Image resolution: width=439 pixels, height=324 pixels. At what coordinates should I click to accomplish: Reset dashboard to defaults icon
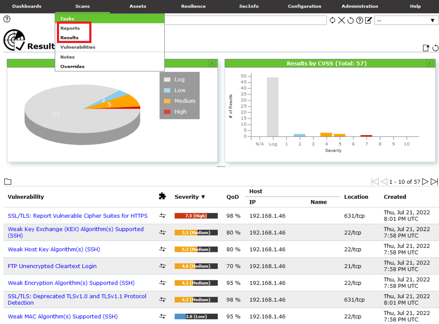click(436, 48)
